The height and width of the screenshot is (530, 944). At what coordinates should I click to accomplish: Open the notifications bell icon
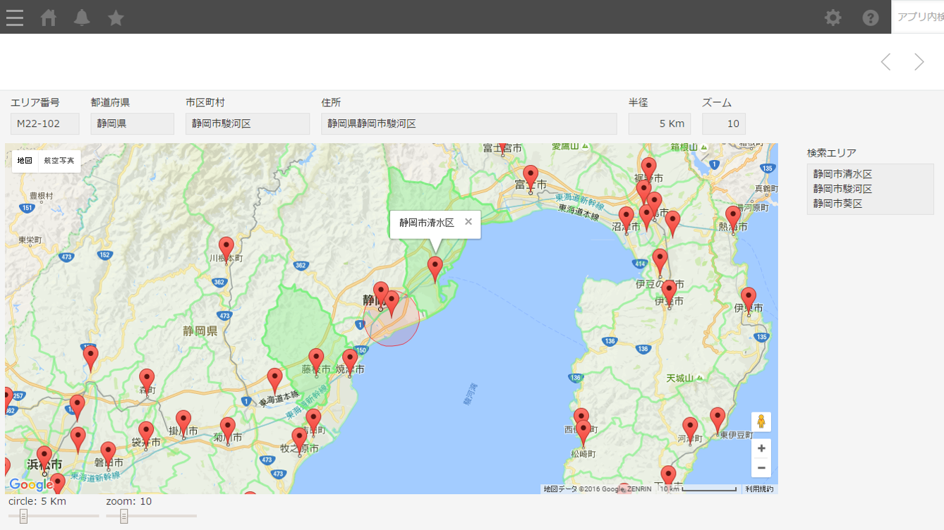pyautogui.click(x=82, y=17)
